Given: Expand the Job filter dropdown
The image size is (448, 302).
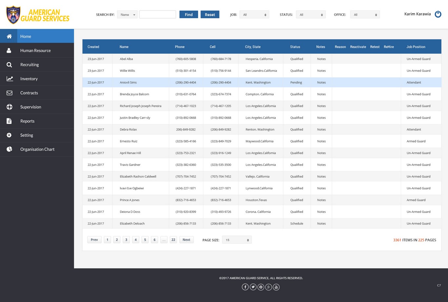Looking at the screenshot, I should pyautogui.click(x=254, y=14).
